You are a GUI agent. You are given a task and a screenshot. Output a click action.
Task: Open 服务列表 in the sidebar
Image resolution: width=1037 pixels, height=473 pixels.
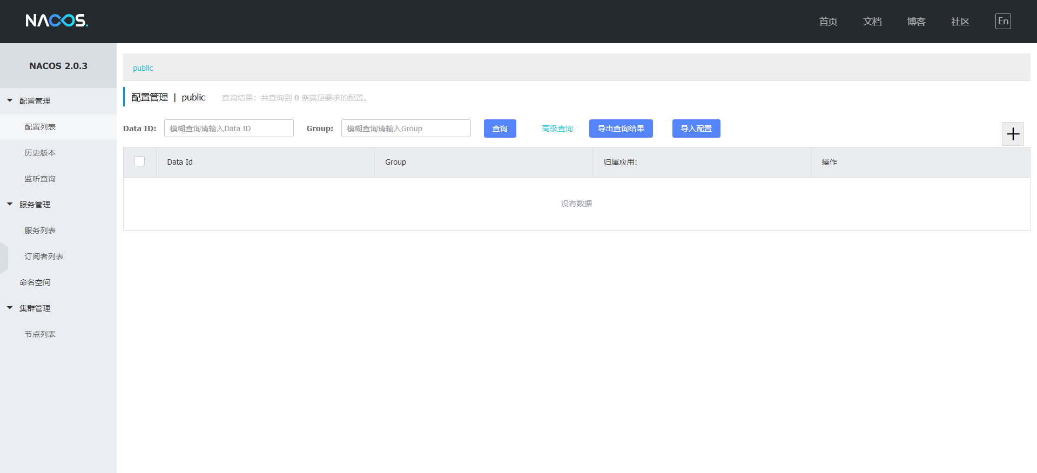[x=58, y=231]
